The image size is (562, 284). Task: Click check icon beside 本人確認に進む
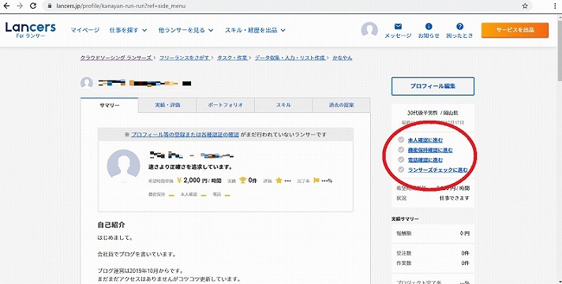point(401,140)
